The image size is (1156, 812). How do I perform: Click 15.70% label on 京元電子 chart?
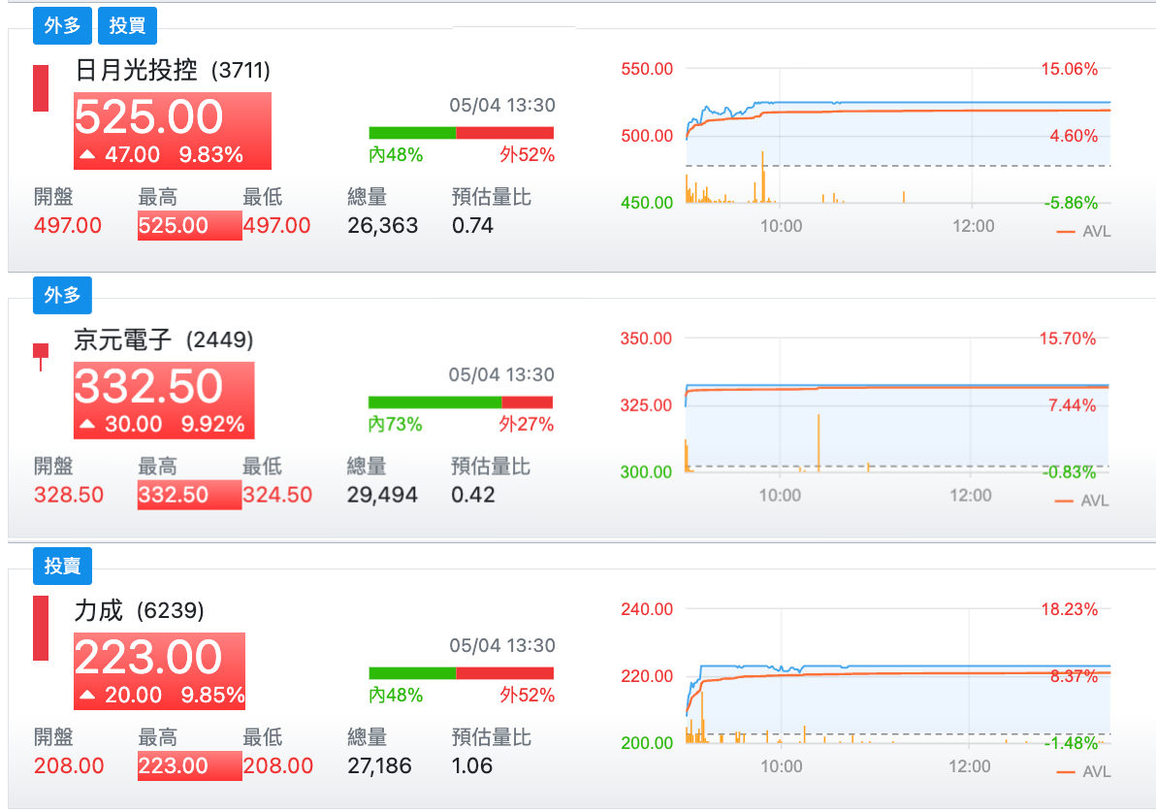[1068, 339]
